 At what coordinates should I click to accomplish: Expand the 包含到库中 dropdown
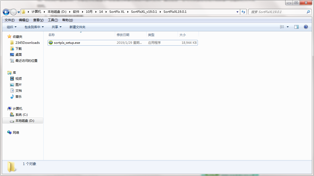(x=34, y=27)
